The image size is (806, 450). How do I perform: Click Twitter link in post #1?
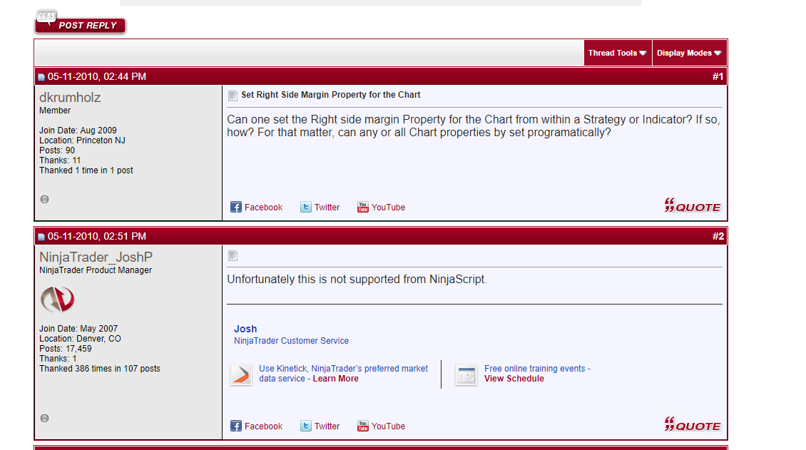click(327, 208)
